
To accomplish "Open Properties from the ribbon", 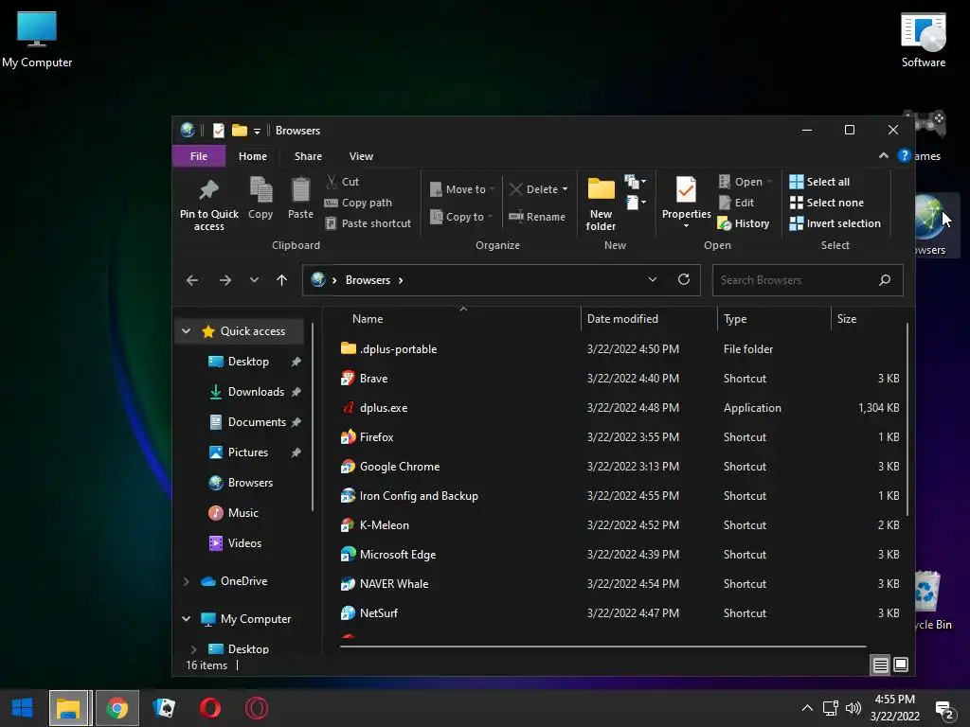I will pos(686,202).
